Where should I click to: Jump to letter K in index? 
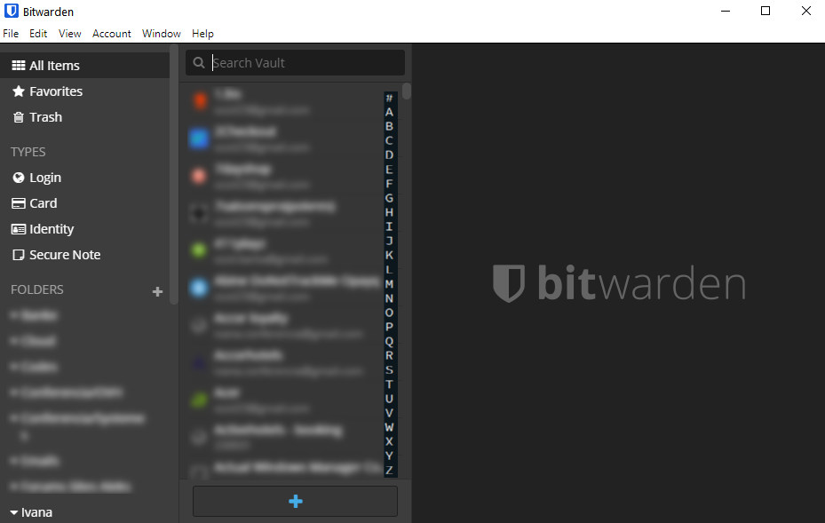coord(389,255)
